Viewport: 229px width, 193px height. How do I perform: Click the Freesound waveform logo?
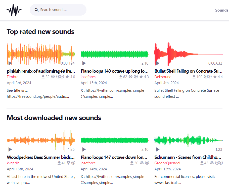[x=14, y=10]
